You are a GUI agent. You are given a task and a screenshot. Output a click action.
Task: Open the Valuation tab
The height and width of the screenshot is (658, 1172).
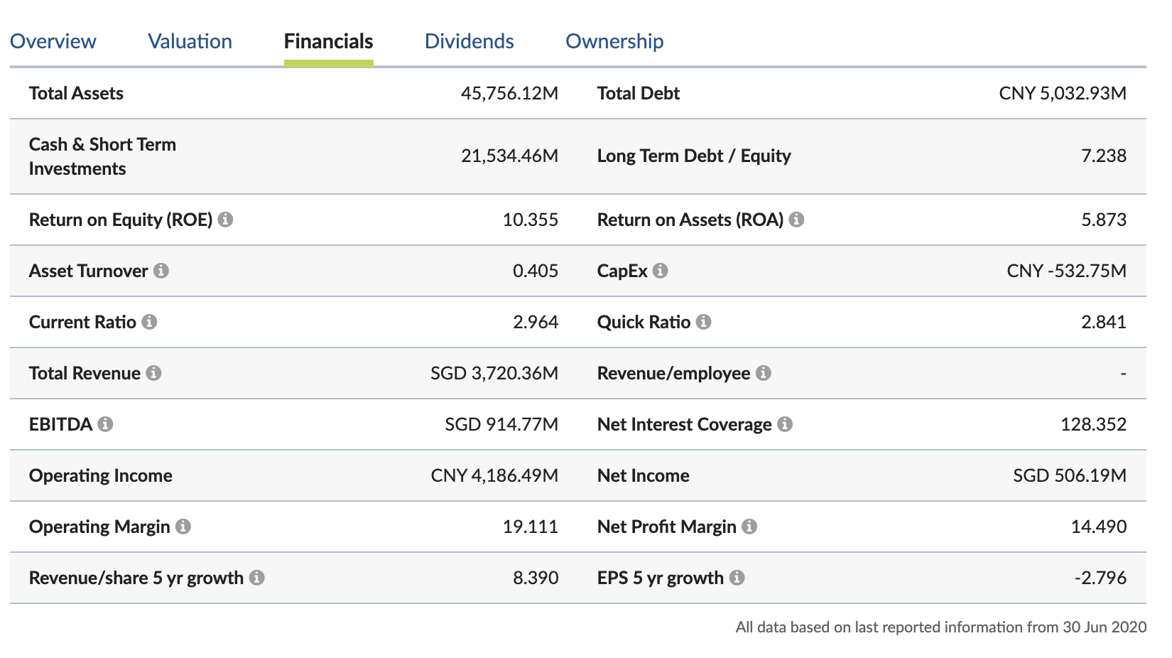(x=190, y=41)
